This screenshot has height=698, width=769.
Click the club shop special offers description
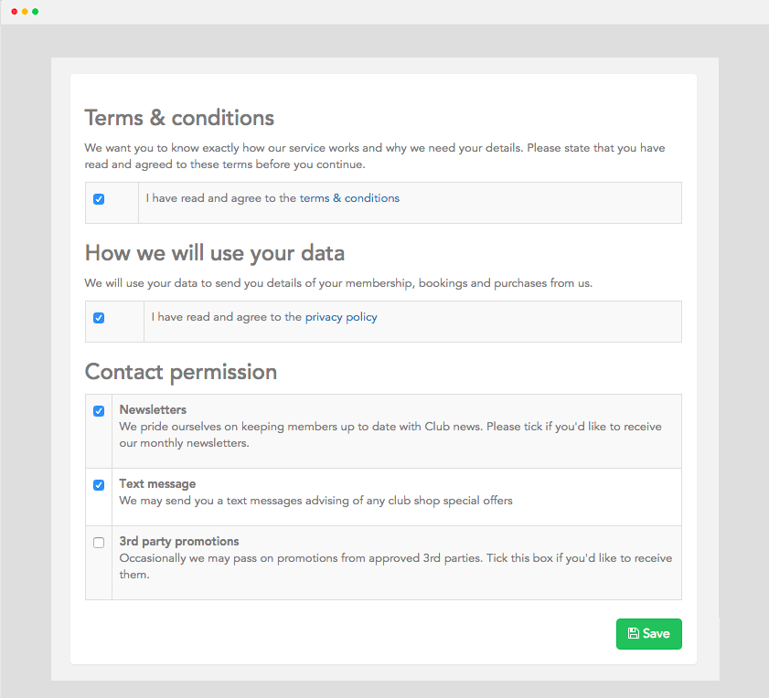315,501
